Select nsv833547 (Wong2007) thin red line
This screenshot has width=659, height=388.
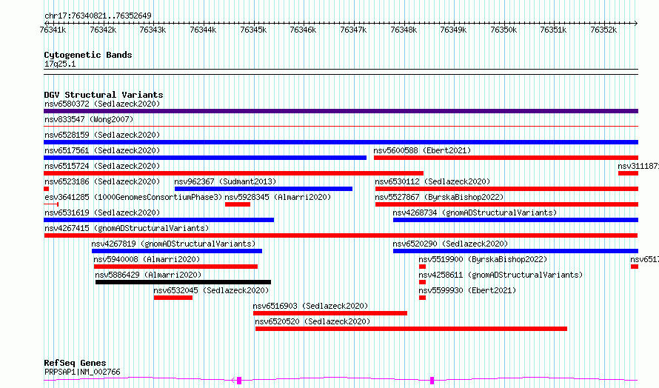341,126
